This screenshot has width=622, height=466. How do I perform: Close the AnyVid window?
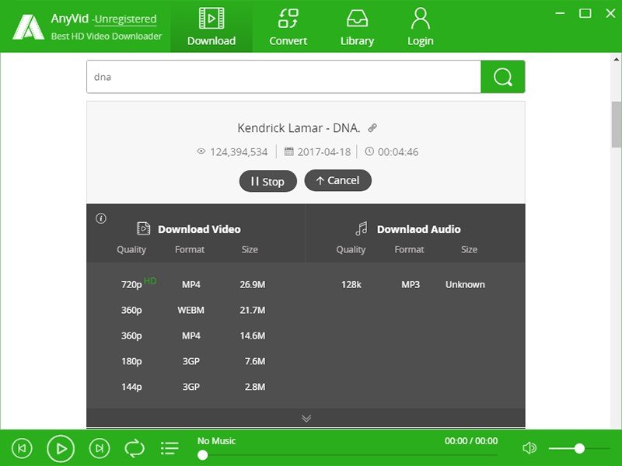point(611,13)
